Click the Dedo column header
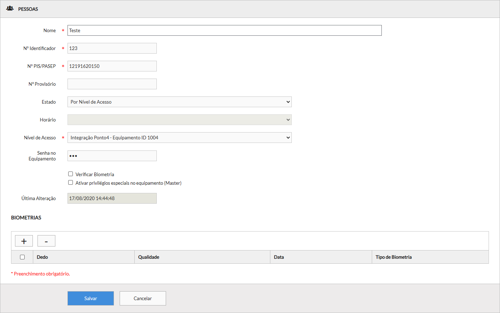 point(42,257)
